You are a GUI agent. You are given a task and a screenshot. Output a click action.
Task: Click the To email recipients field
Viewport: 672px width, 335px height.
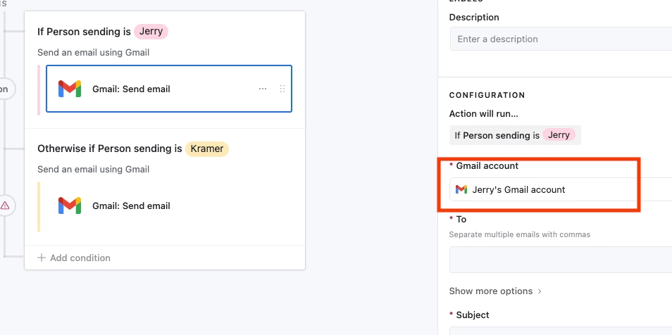tap(561, 260)
